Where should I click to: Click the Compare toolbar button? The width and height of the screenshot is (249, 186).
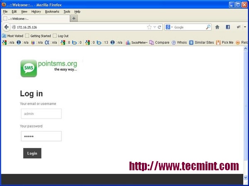pos(159,43)
